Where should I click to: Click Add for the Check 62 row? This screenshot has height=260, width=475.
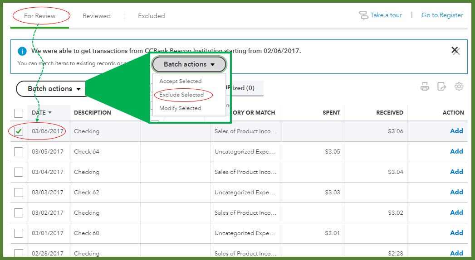coord(456,192)
